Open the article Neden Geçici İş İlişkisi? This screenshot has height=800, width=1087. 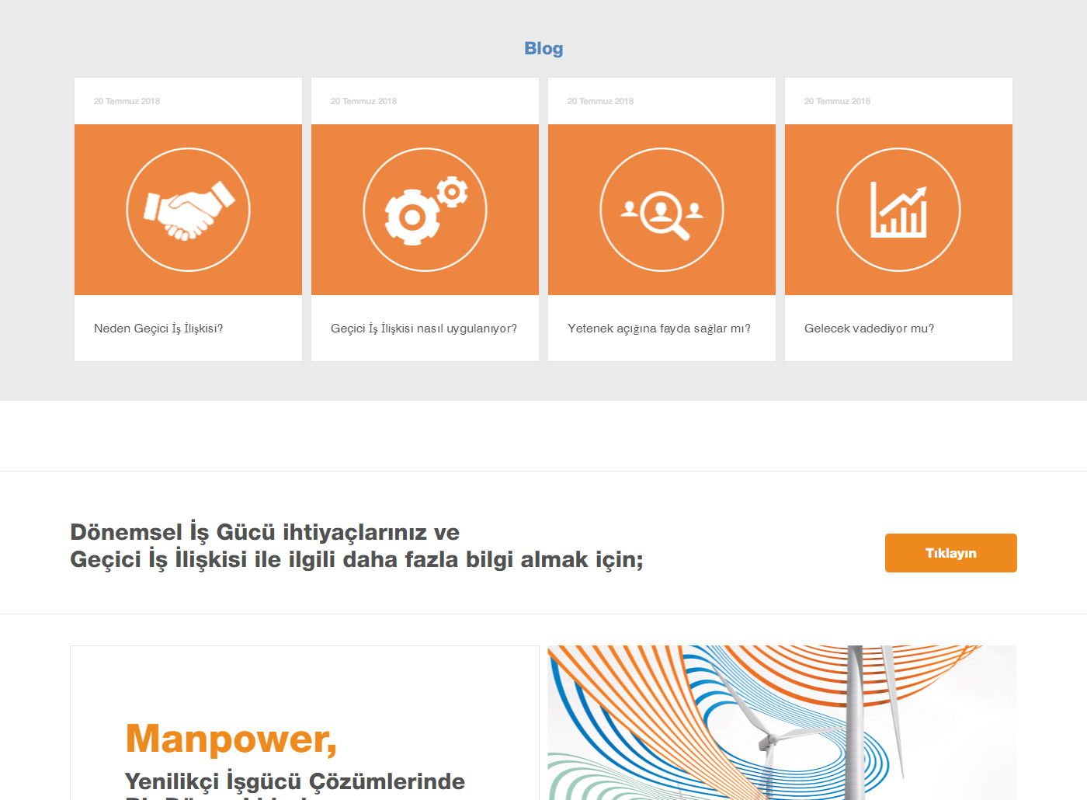[158, 328]
